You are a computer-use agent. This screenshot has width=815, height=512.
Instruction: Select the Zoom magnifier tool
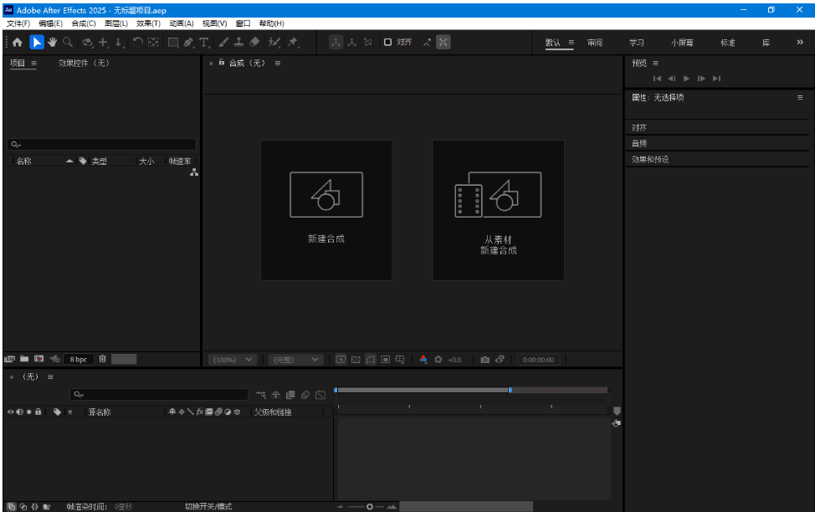click(x=68, y=43)
